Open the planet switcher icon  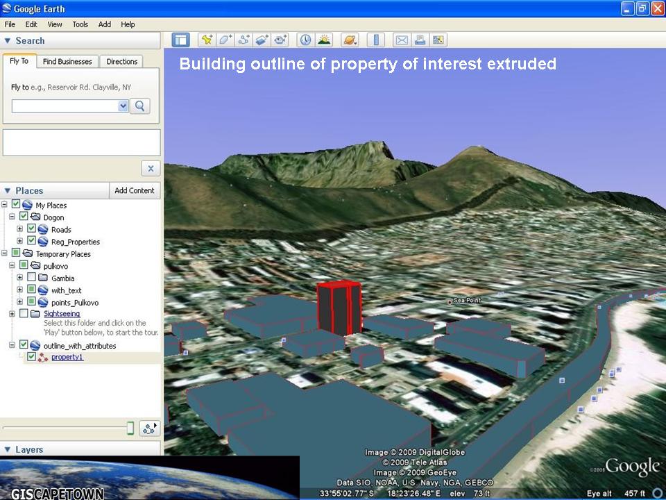[350, 40]
